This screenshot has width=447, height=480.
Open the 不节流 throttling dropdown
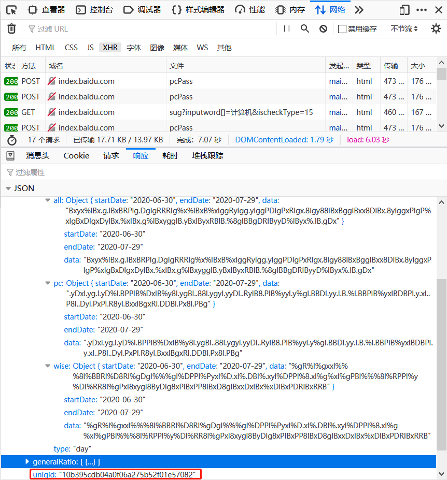[x=403, y=28]
